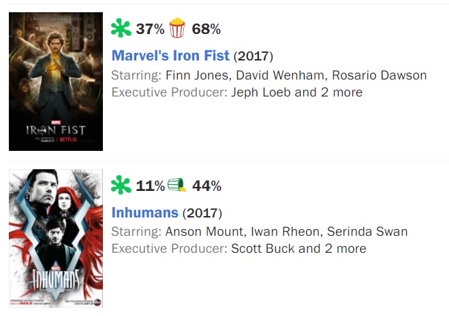
Task: Click the green splat icon beside 37%
Action: tap(121, 28)
